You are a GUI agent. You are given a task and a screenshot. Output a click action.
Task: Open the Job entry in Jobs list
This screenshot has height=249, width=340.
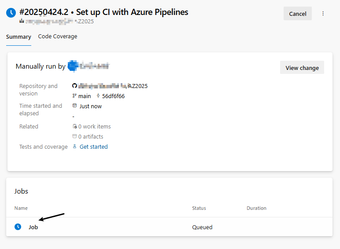pyautogui.click(x=33, y=227)
